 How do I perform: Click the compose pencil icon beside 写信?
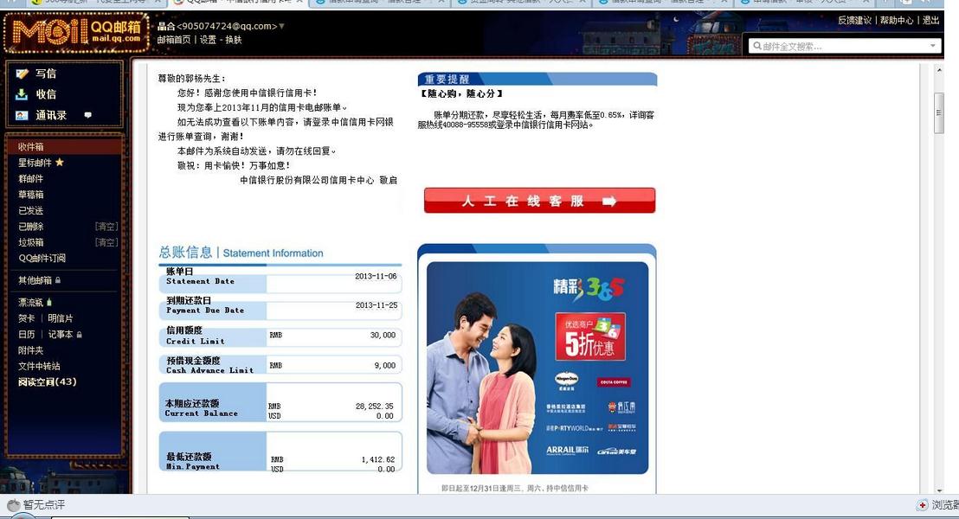(x=22, y=74)
